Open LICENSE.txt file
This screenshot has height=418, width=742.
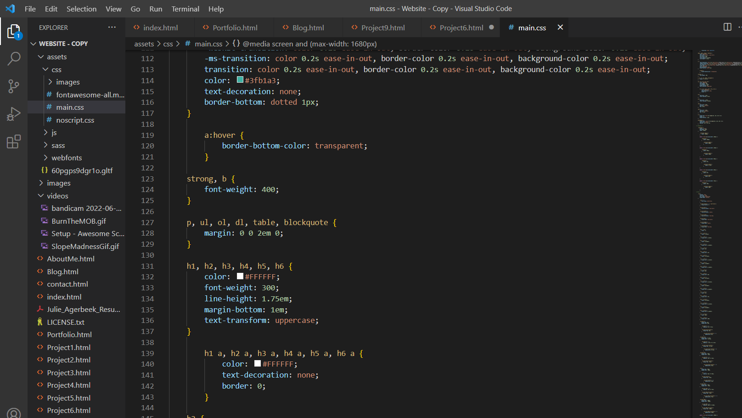click(76, 322)
